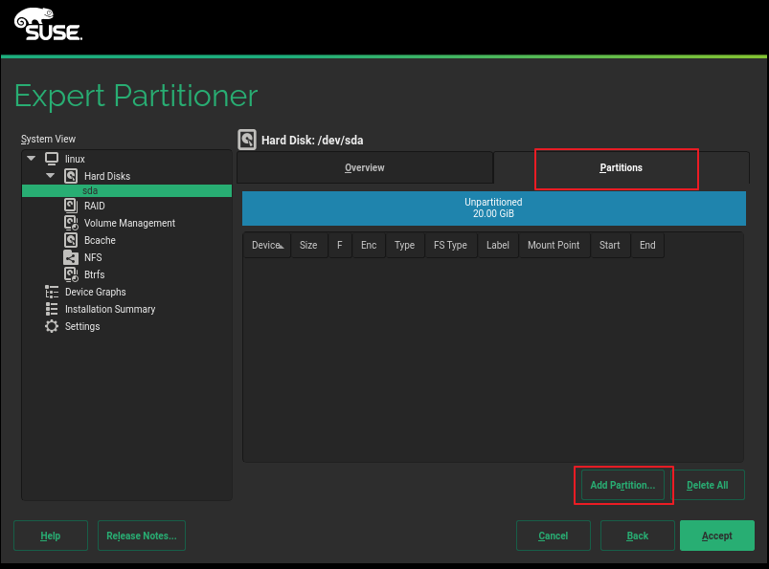Viewport: 769px width, 569px height.
Task: Click the Unpartitioned 20.00 GiB bar
Action: pyautogui.click(x=494, y=208)
